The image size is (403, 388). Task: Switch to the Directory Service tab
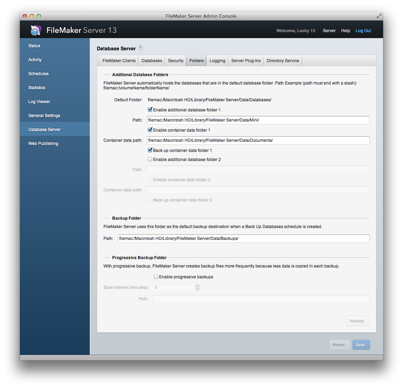282,60
